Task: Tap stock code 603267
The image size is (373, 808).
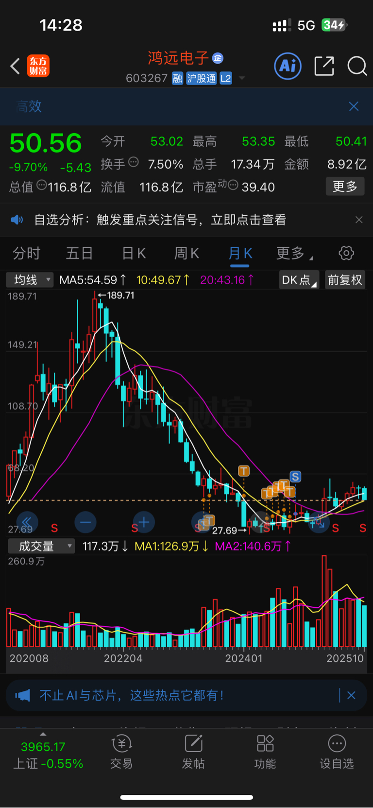Action: 147,78
